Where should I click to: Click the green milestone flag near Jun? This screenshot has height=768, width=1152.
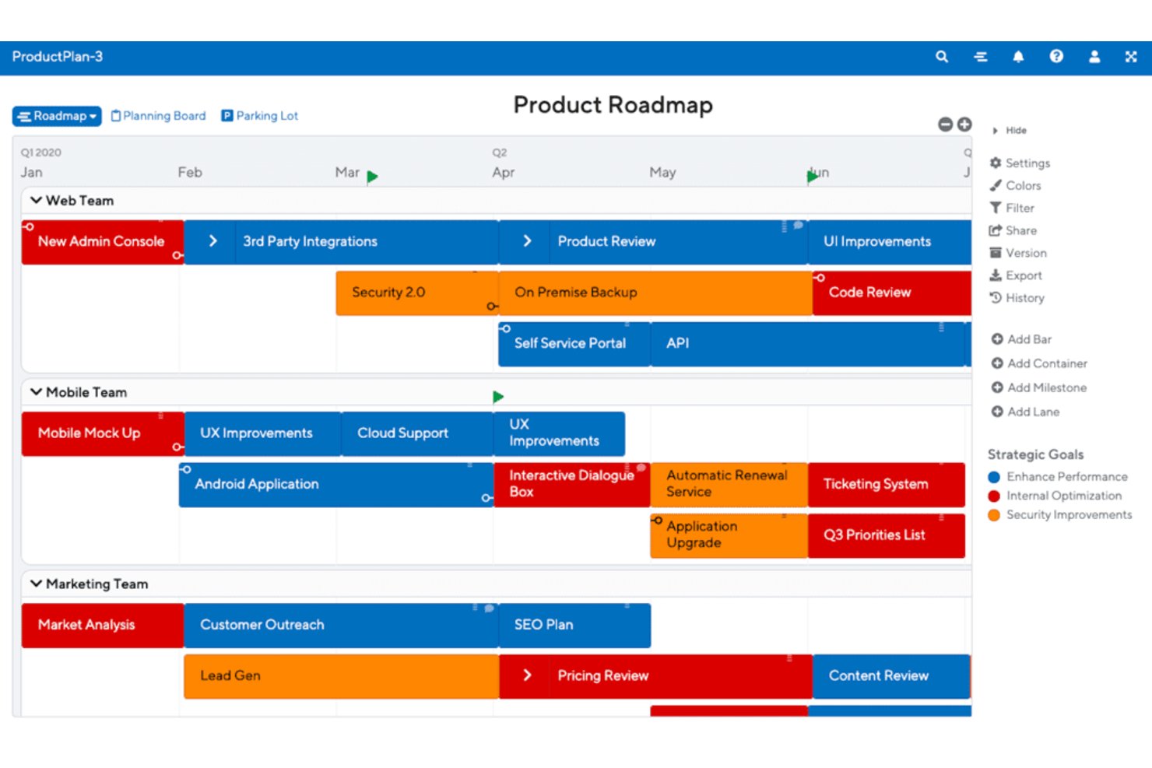[x=813, y=177]
